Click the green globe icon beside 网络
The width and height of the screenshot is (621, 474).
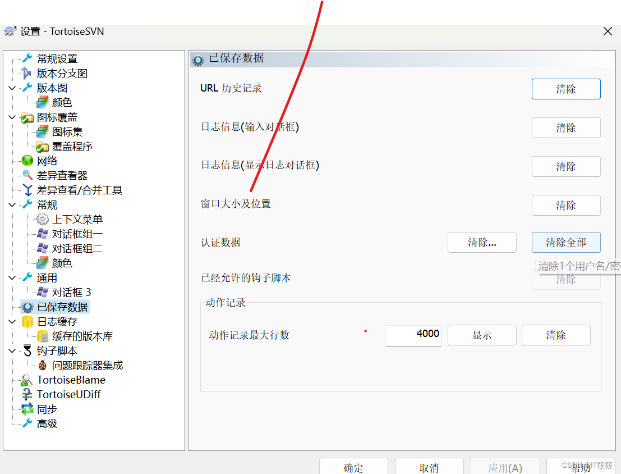[27, 161]
